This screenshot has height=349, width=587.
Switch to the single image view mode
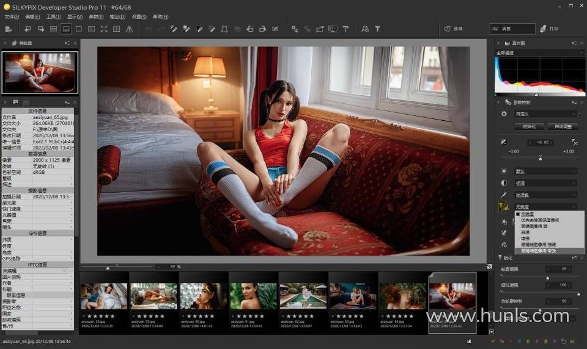click(x=79, y=29)
